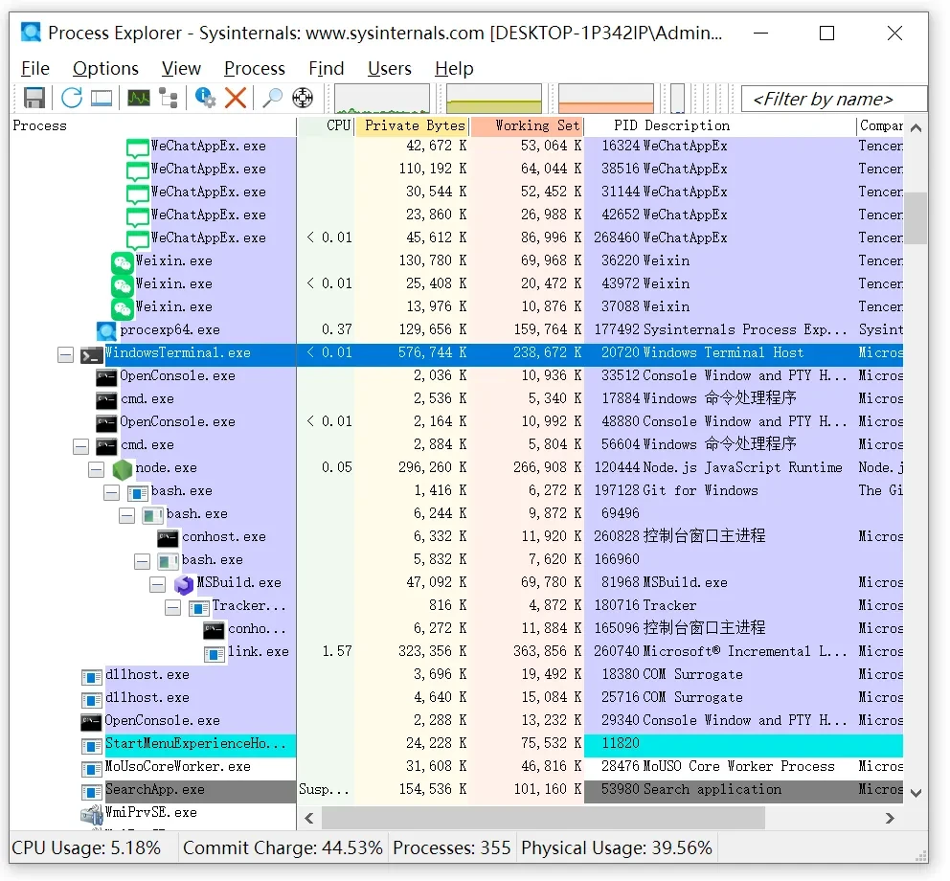The width and height of the screenshot is (950, 881).
Task: Click the Process Explorer title bar icon
Action: [x=31, y=33]
